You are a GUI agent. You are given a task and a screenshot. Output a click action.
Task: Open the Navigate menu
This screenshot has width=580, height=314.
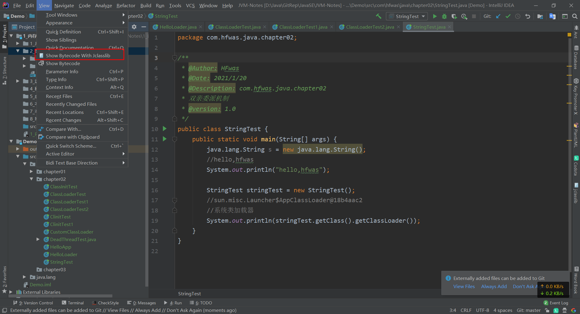64,5
